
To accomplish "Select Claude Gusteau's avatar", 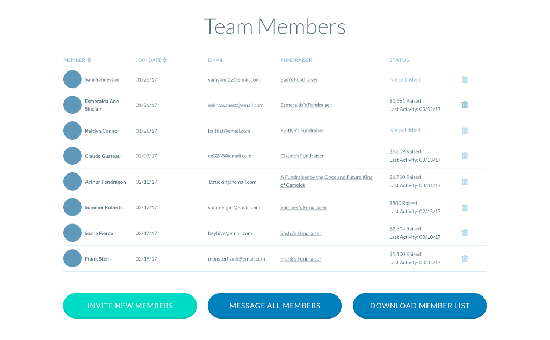I will pyautogui.click(x=73, y=156).
